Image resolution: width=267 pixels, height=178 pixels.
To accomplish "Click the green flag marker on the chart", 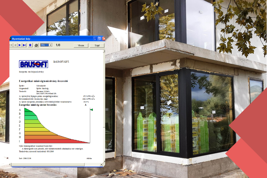I will click(x=91, y=110).
